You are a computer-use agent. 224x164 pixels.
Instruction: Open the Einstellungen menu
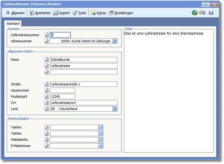pos(121,13)
